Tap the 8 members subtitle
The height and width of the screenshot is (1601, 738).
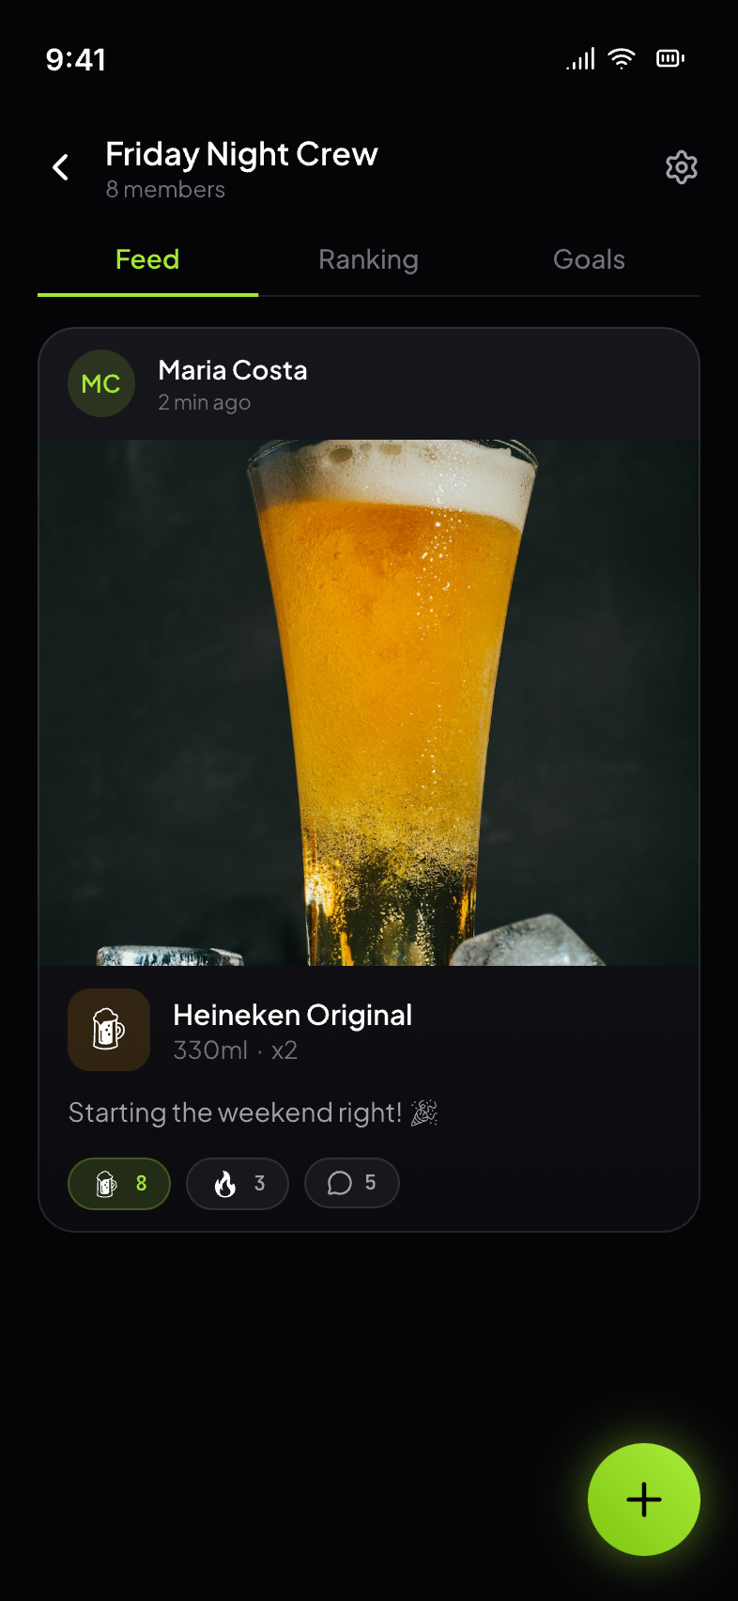click(x=165, y=190)
